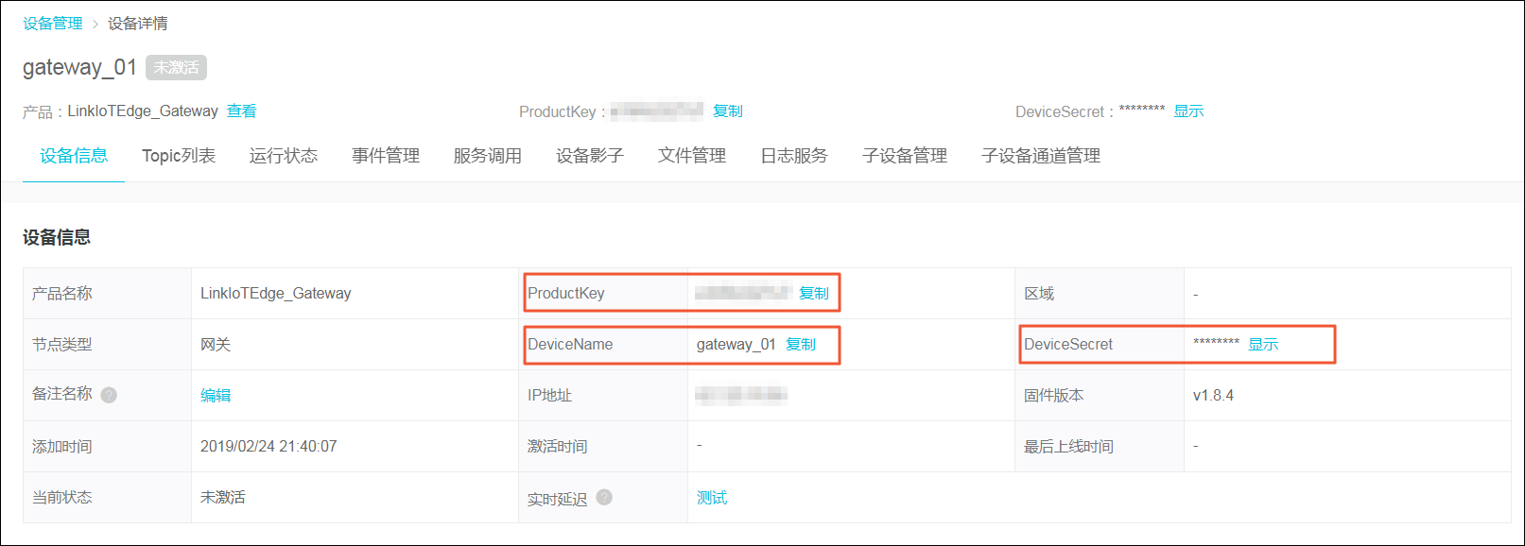Click the 备注名称 label
The height and width of the screenshot is (546, 1525).
click(x=62, y=394)
